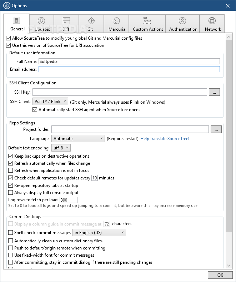Expand the Language Automatic dropdown
Screen dimensions: 236x282
[78, 138]
